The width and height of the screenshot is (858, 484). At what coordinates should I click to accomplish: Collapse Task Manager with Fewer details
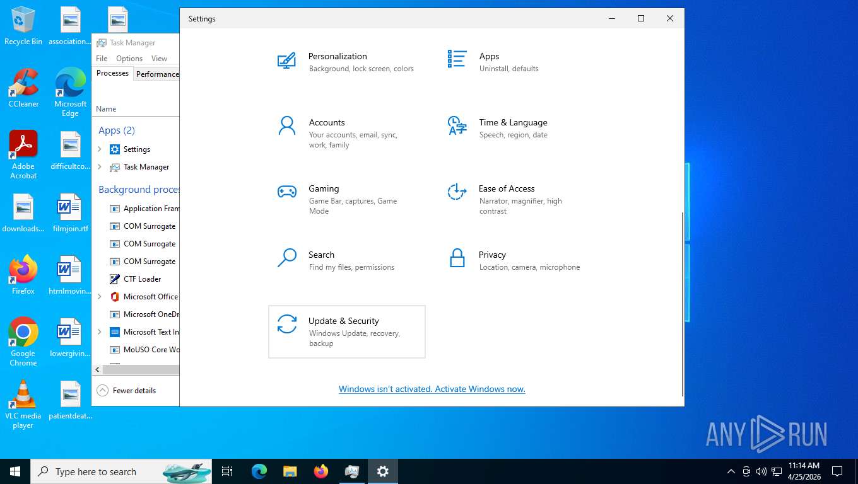coord(126,391)
